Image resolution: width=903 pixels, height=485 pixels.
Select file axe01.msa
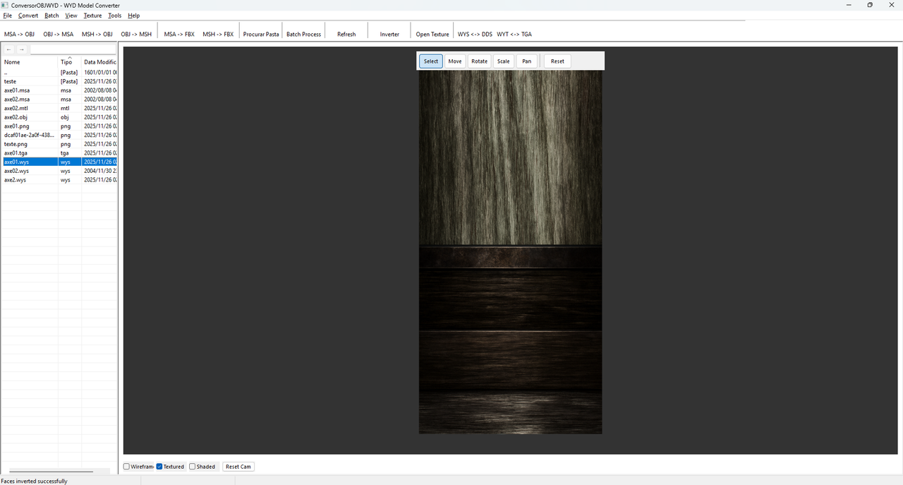click(x=59, y=90)
